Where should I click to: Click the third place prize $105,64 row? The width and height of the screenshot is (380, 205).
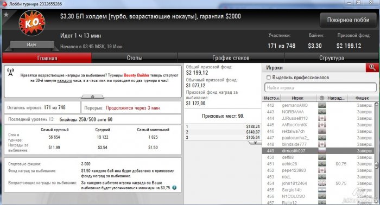(223, 137)
